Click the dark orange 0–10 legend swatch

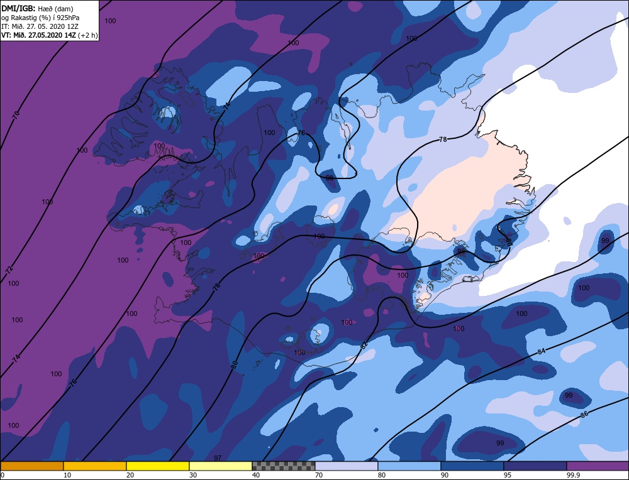pos(32,466)
